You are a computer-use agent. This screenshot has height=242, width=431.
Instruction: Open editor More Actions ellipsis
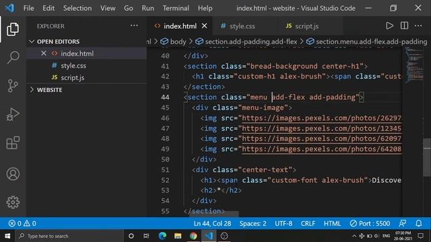coord(418,26)
